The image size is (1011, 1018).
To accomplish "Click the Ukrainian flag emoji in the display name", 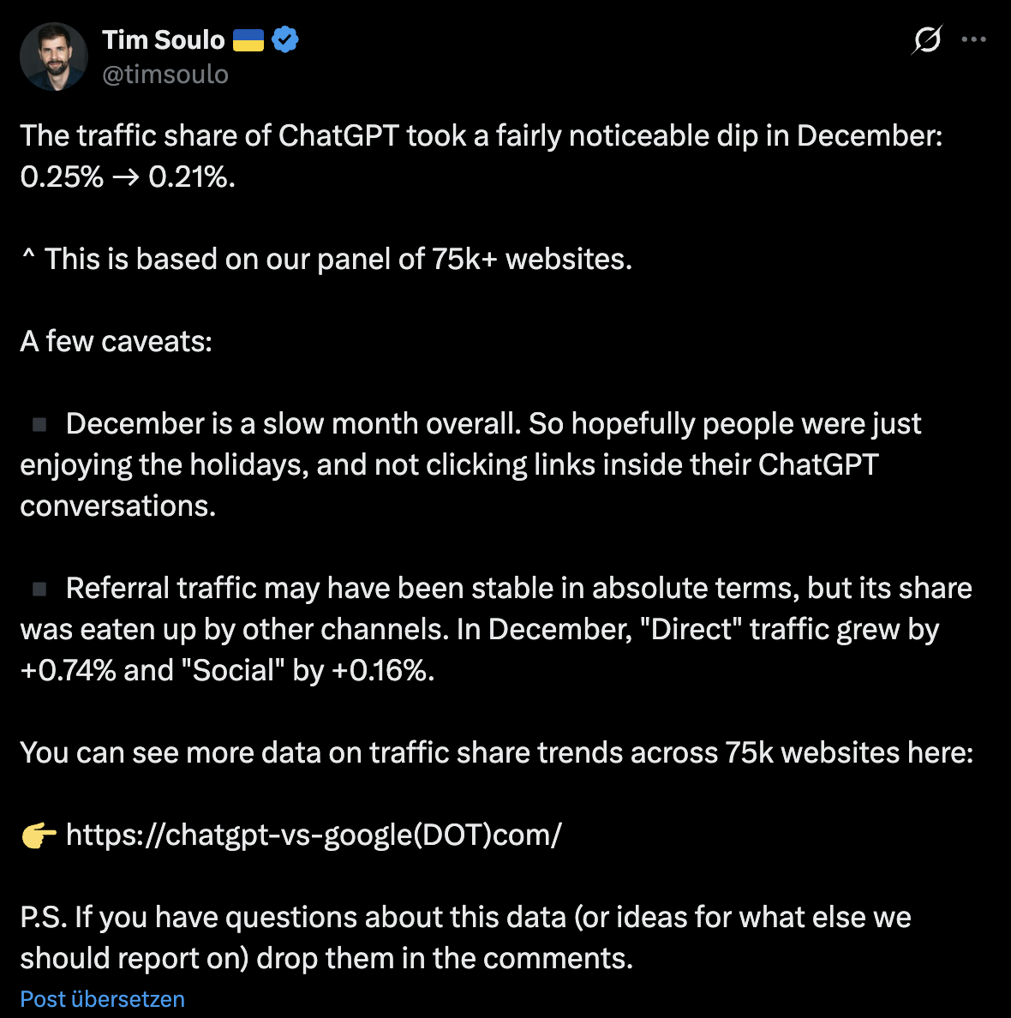I will pos(248,39).
